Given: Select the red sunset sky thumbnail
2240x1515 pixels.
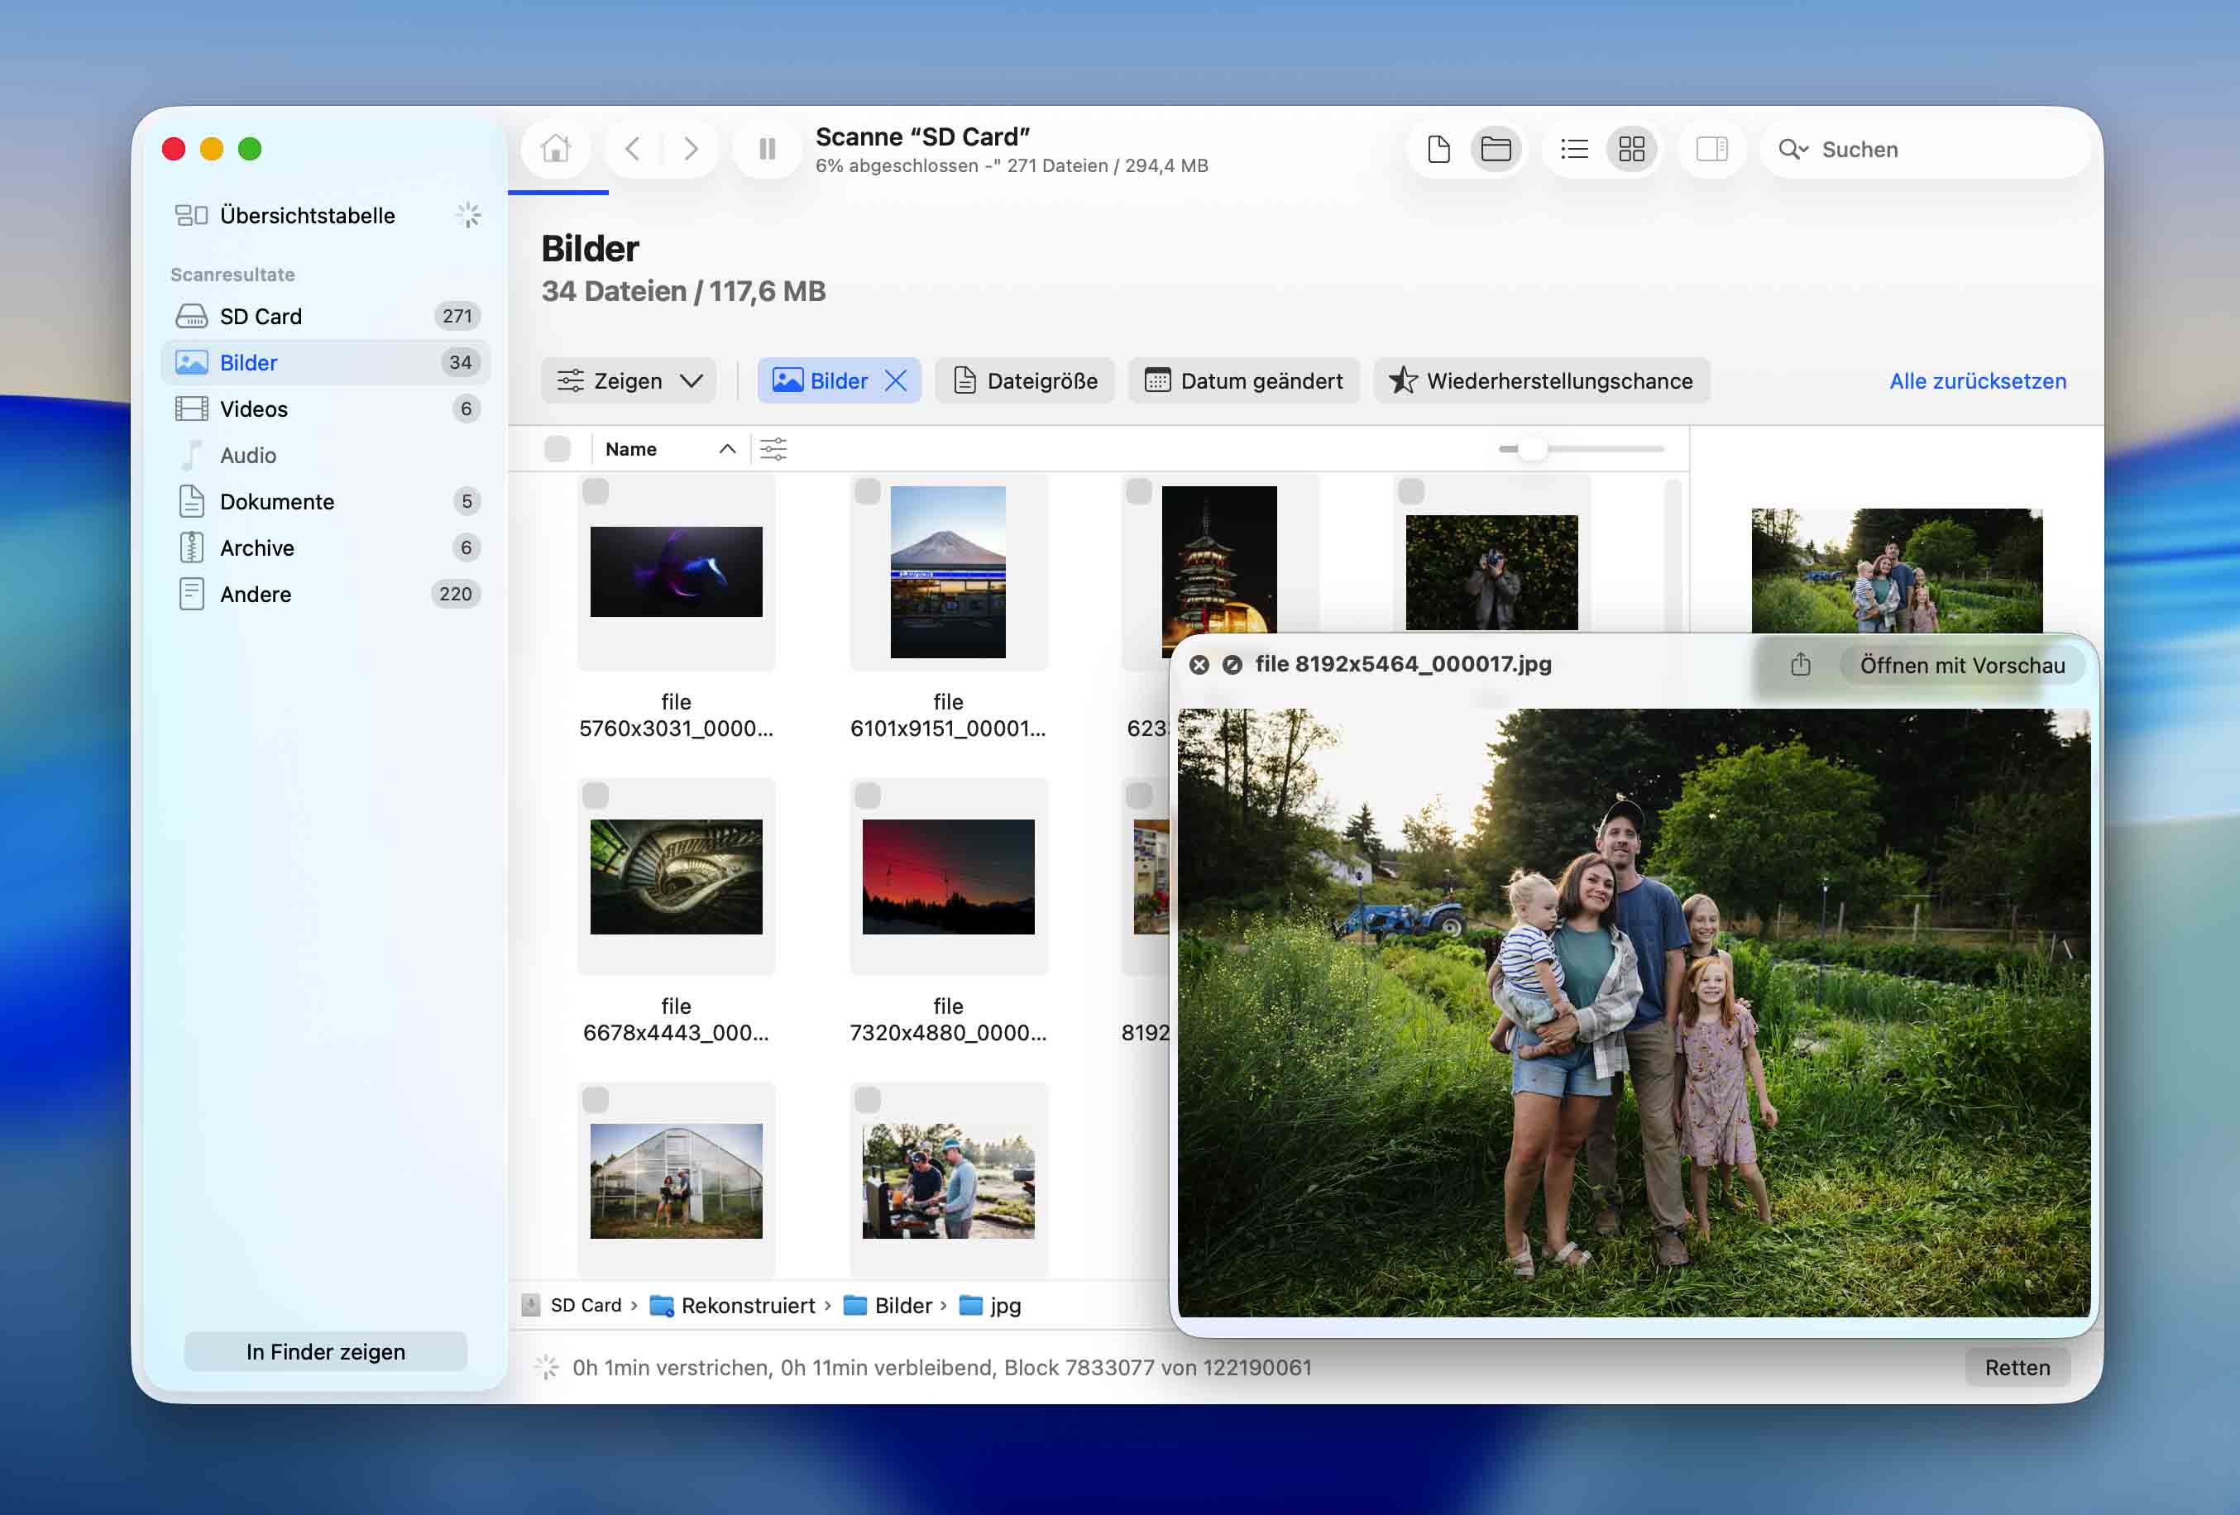Looking at the screenshot, I should [947, 876].
